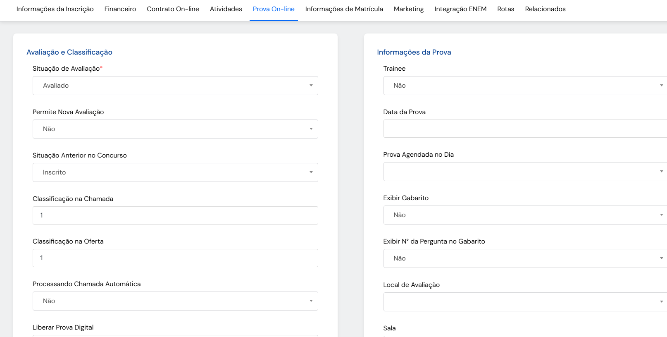Switch to the Financeiro tab
The width and height of the screenshot is (667, 337).
tap(120, 9)
